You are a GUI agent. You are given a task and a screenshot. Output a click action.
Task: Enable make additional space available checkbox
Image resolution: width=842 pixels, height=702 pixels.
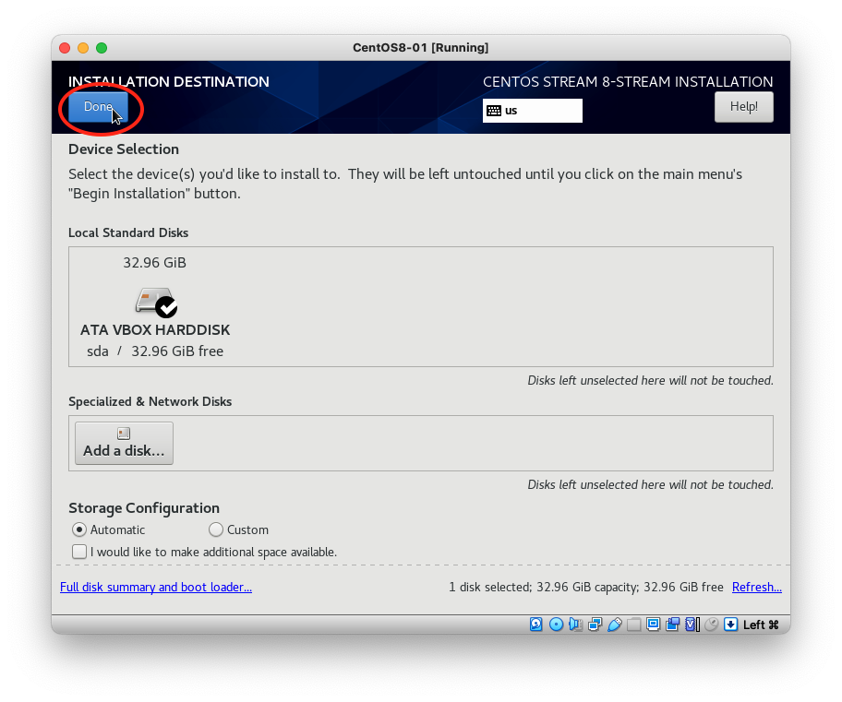pyautogui.click(x=79, y=552)
